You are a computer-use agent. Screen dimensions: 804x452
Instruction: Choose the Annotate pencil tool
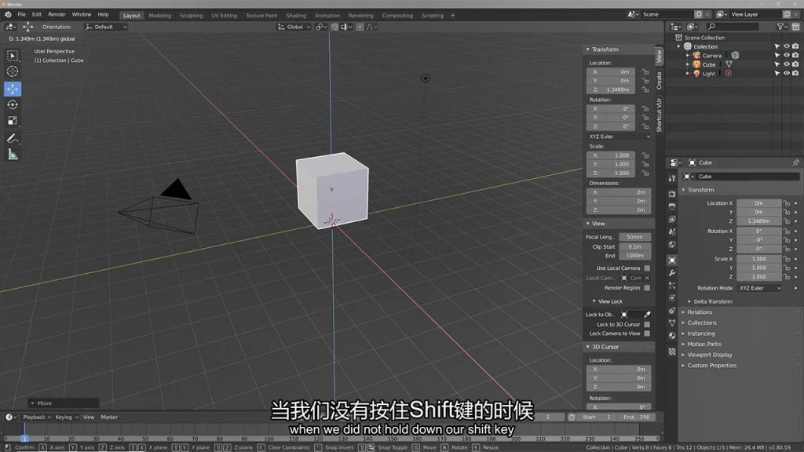[13, 138]
